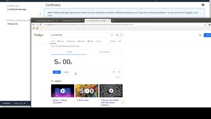Viewport: 211px width, 119px height.
Task: Click the Chrome address bar URL
Action: pos(90,24)
